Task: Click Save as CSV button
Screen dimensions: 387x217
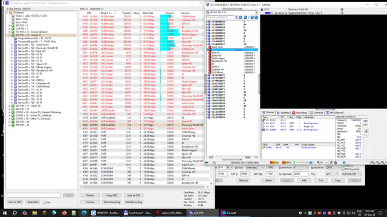Action: [x=134, y=195]
